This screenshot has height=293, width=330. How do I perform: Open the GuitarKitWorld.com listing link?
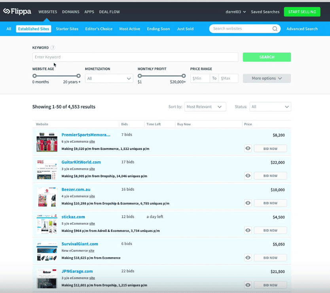click(x=81, y=162)
